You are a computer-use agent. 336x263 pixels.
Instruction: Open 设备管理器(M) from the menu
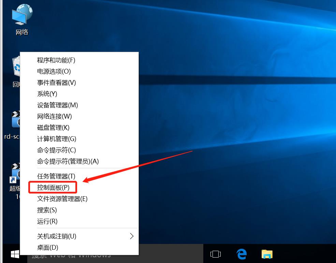pos(57,105)
